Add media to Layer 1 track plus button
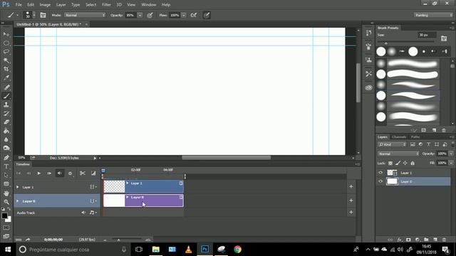 pos(351,186)
